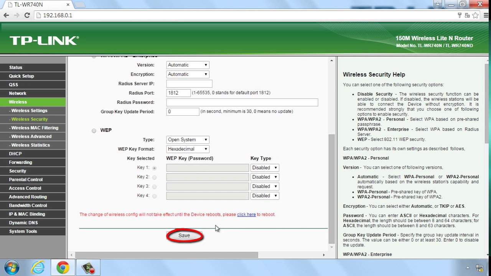491x276 pixels.
Task: Click the main panel vertical scrollbar
Action: (332, 189)
